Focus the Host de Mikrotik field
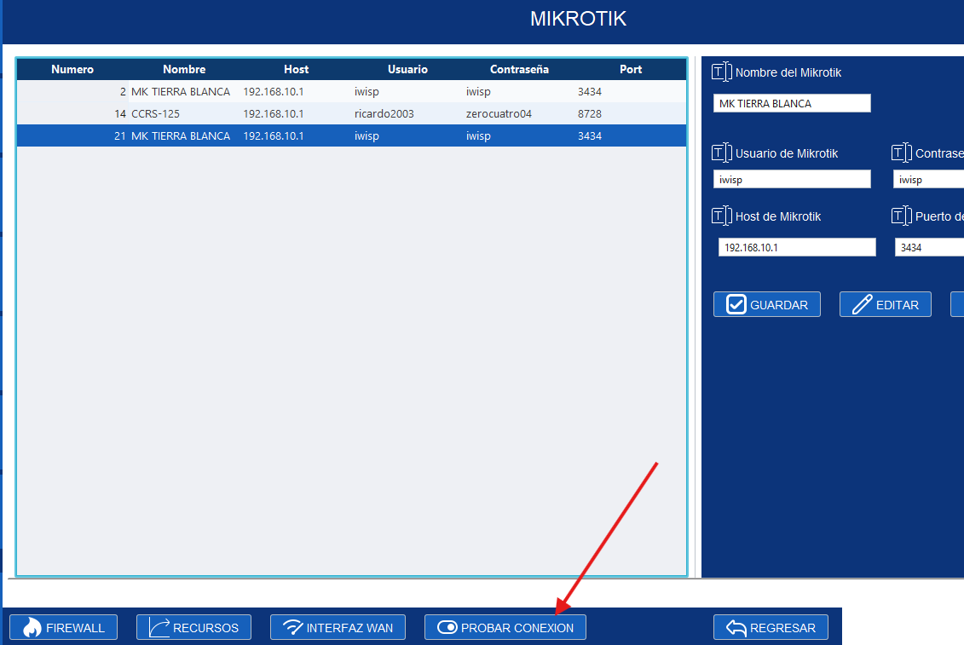 (797, 247)
